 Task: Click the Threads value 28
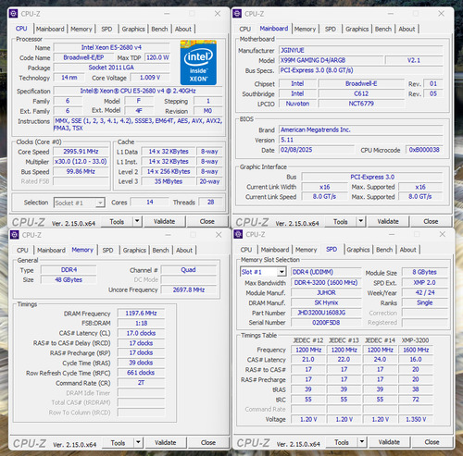click(x=211, y=203)
